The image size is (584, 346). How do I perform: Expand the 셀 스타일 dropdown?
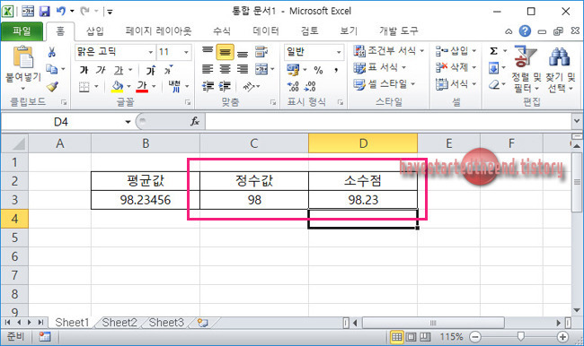click(412, 84)
